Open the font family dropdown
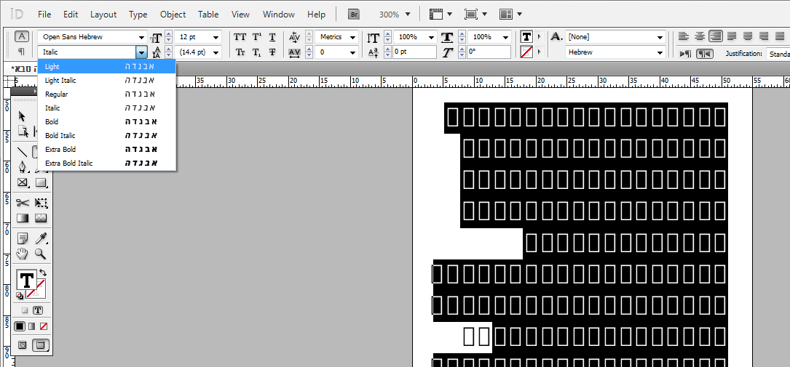Viewport: 790px width, 367px height. point(141,37)
